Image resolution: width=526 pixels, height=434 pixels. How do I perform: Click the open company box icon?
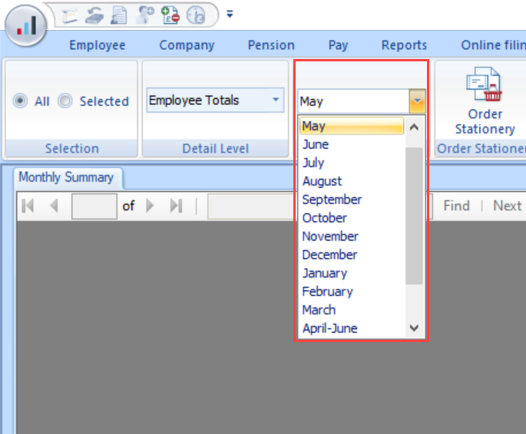tap(70, 16)
